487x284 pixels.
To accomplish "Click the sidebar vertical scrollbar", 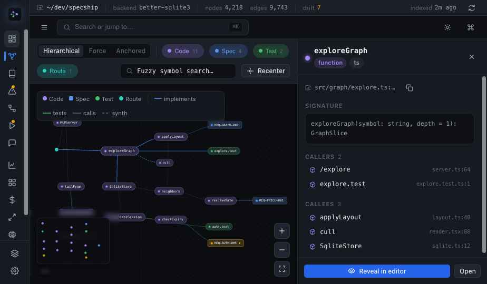I will point(26,123).
